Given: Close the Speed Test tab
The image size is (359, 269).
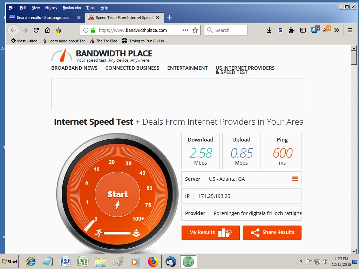Looking at the screenshot, I should (158, 18).
